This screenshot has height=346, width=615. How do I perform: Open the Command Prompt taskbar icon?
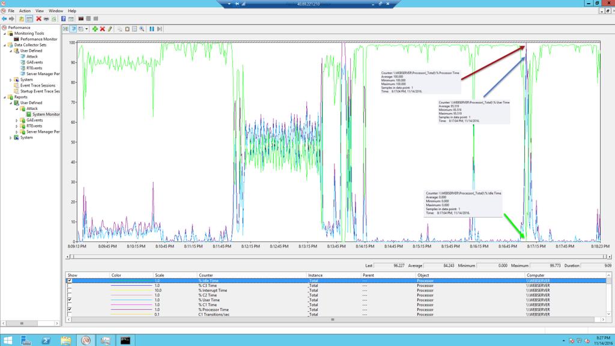click(125, 340)
